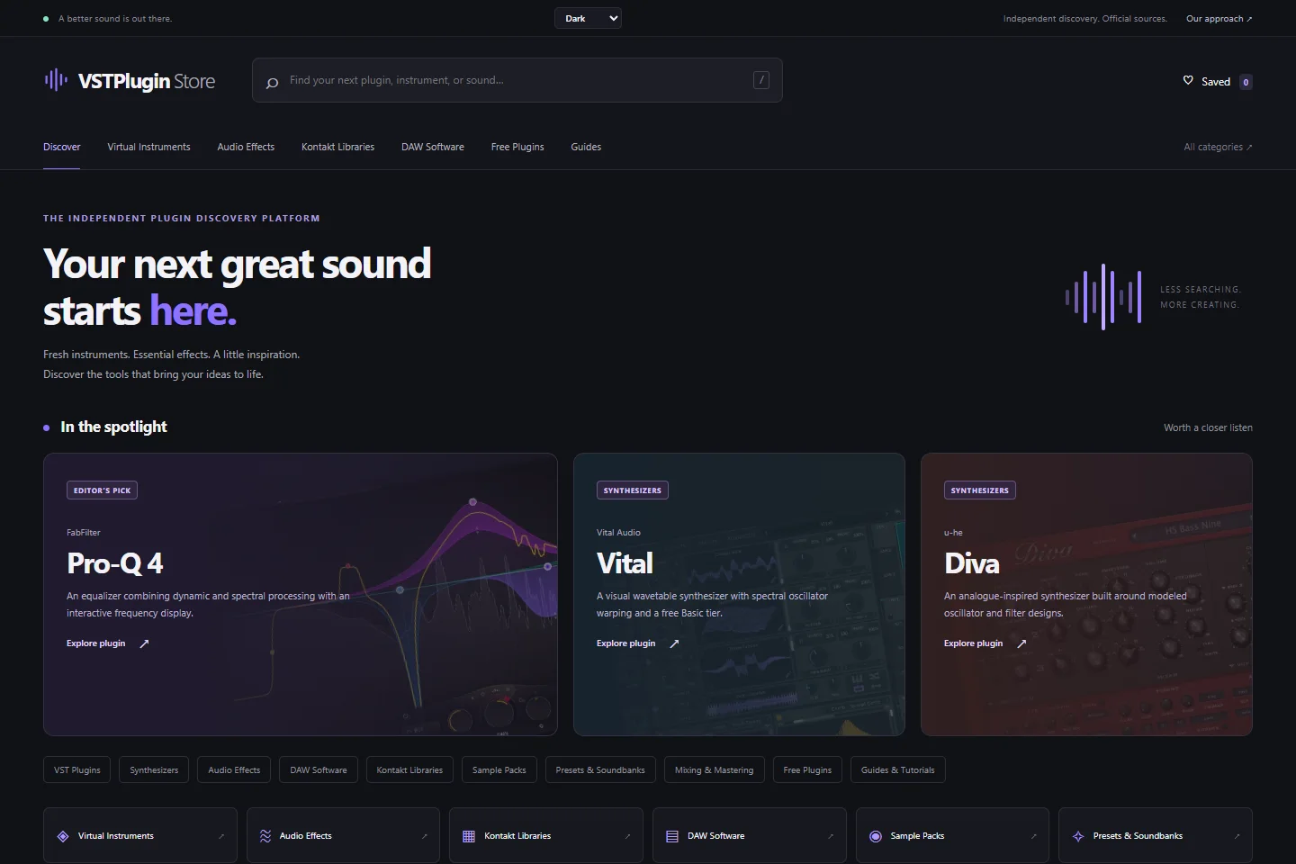Choose the Mixing & Mastering tag chip

(715, 769)
